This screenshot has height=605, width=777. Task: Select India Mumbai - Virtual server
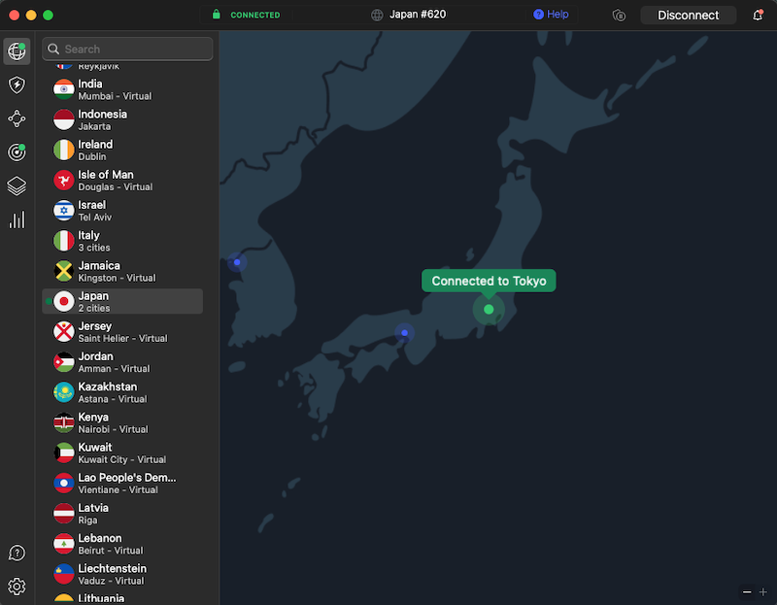122,89
